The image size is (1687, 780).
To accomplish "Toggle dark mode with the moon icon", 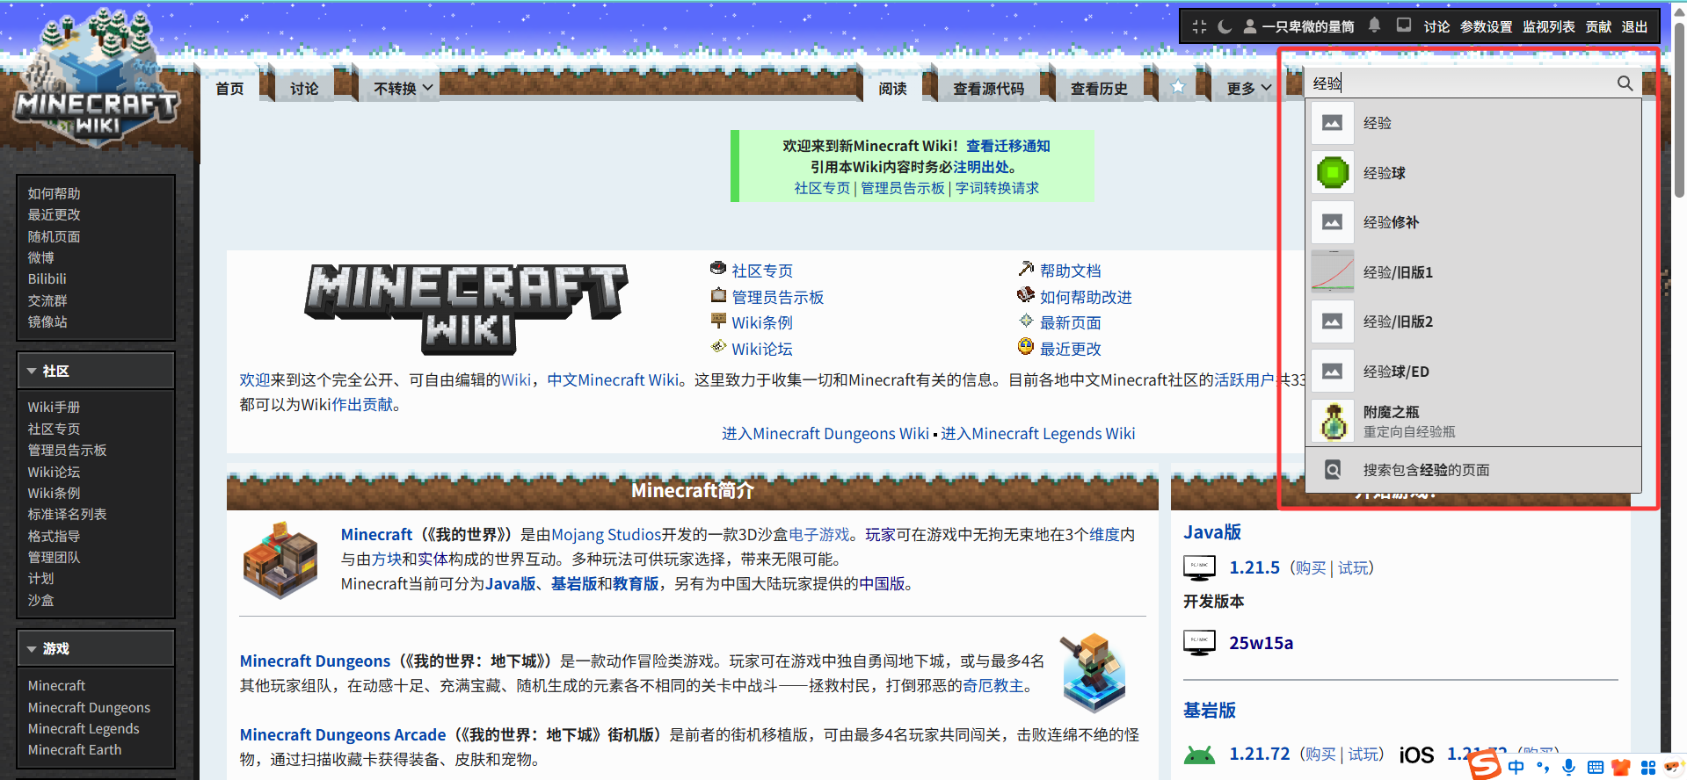I will coord(1225,26).
